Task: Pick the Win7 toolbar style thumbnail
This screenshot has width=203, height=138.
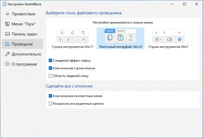Action: [x=168, y=36]
